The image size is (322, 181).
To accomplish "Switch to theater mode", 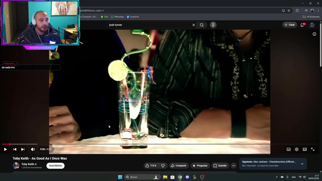I will click(305, 149).
